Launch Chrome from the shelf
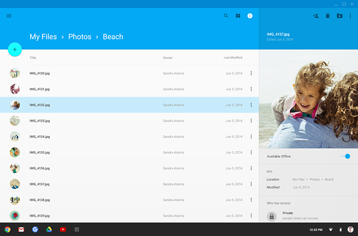 pos(7,229)
